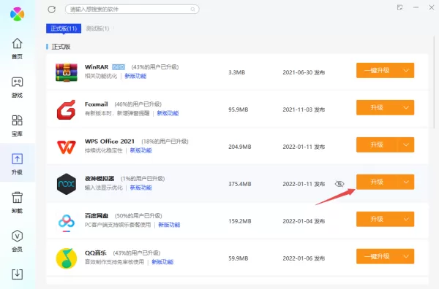This screenshot has height=289, width=439.
Task: Click the 夜神模拟器 title text
Action: click(100, 178)
